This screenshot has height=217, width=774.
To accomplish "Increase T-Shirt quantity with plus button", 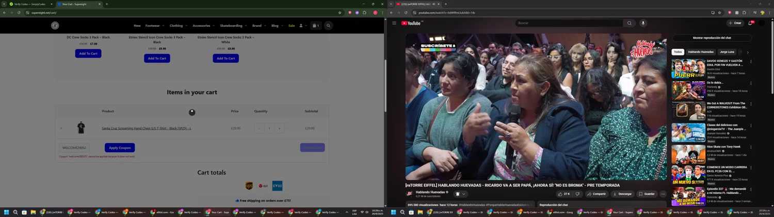I will pos(279,128).
